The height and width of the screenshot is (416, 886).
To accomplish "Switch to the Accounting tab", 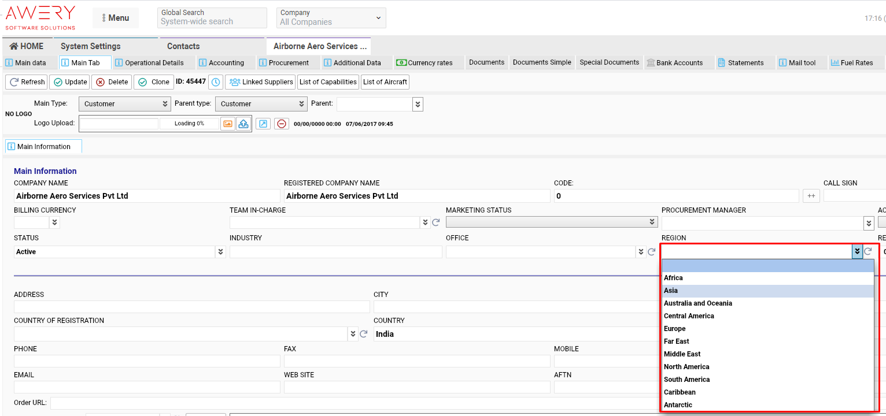I will (x=221, y=63).
